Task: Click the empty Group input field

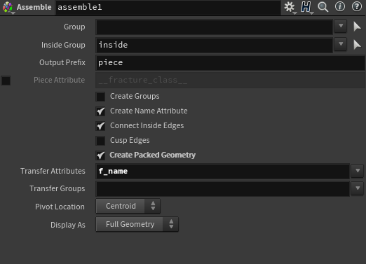Action: click(x=215, y=27)
